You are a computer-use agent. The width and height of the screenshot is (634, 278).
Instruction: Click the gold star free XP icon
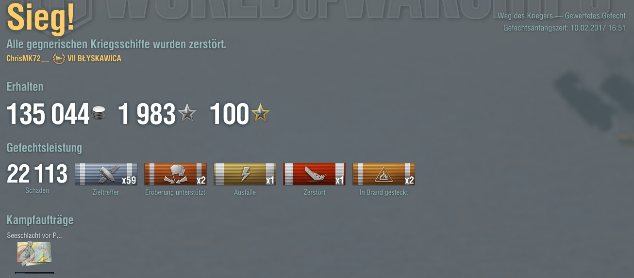click(260, 114)
